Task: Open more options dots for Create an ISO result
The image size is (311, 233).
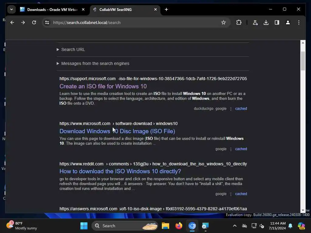Action: pos(231,109)
